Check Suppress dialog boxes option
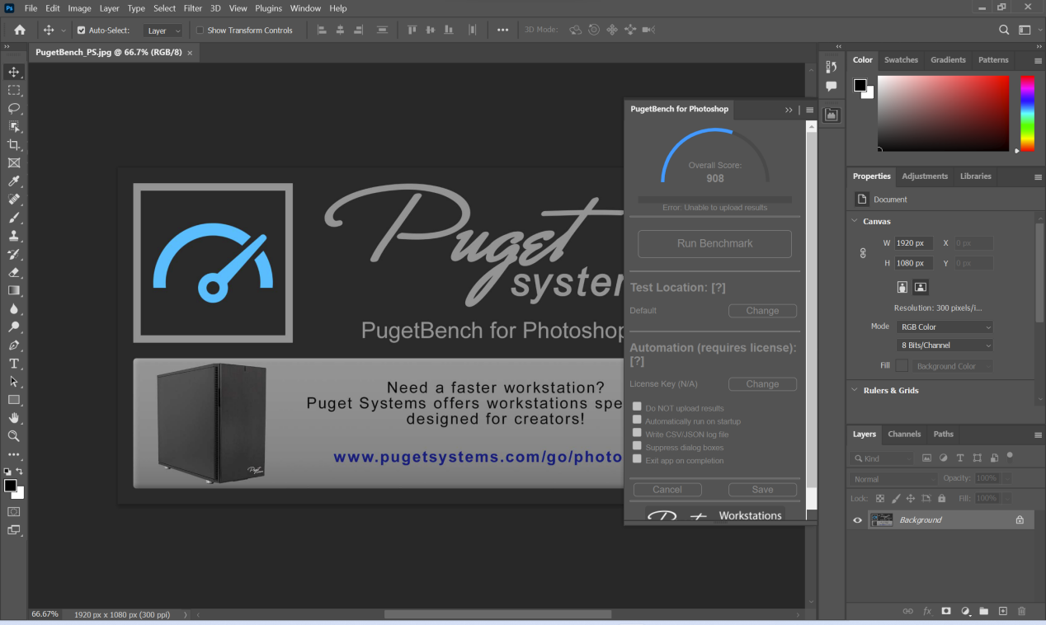The height and width of the screenshot is (625, 1046). [637, 446]
